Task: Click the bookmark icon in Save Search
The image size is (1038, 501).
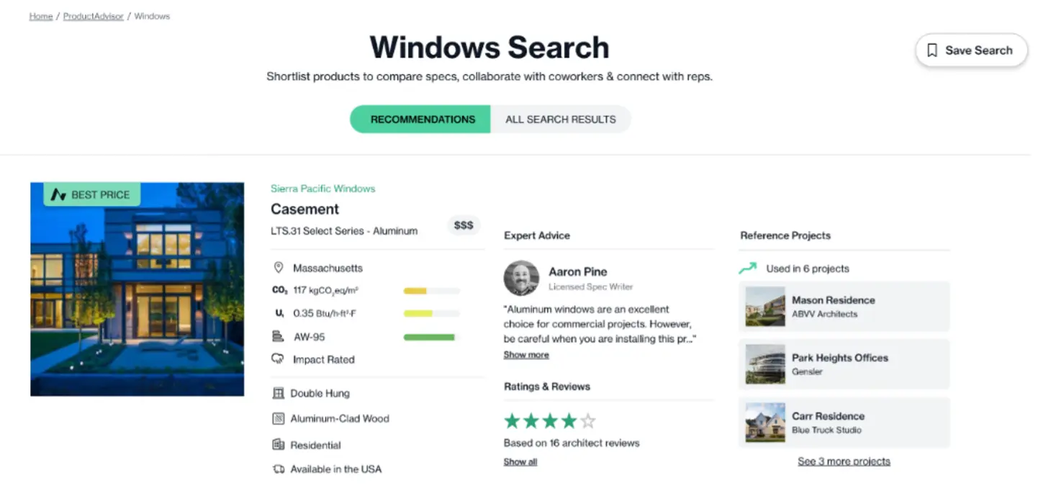Action: pos(931,50)
